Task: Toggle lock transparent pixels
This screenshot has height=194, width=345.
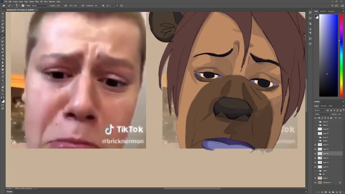Action: tap(319, 118)
